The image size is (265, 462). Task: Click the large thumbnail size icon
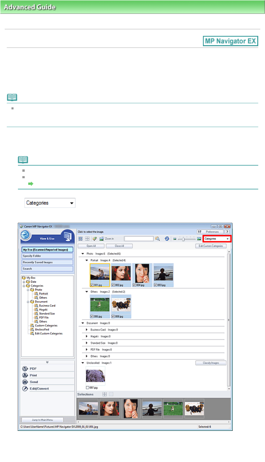pyautogui.click(x=199, y=239)
